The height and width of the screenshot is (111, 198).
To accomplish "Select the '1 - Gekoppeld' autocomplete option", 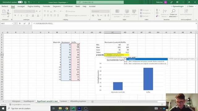I will click(146, 59).
